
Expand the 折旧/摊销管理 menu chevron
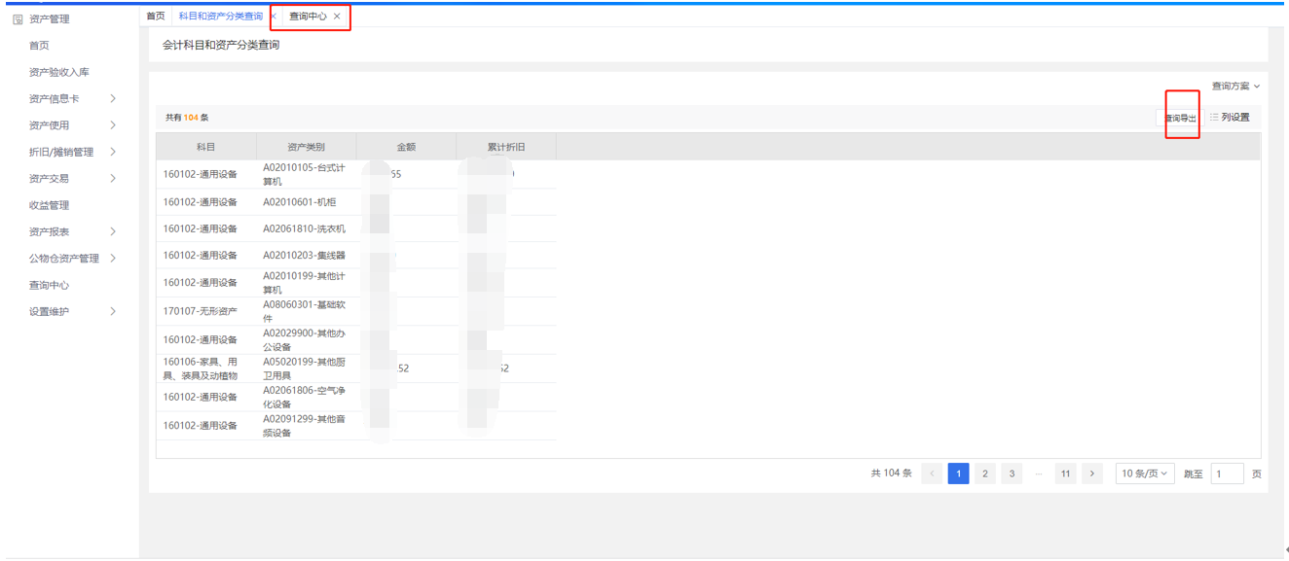[113, 152]
